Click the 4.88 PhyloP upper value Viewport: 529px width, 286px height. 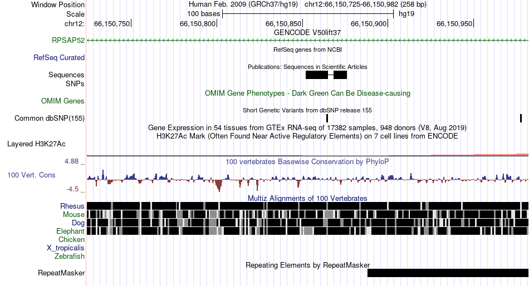tap(71, 161)
